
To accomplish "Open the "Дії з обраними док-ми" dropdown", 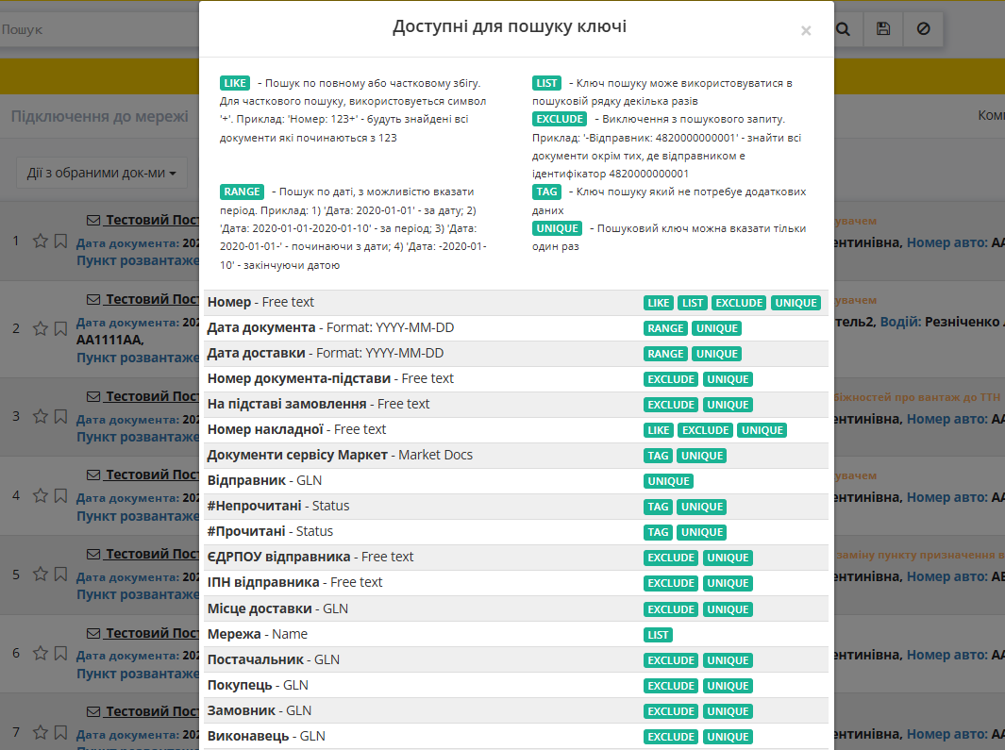I will click(x=101, y=173).
